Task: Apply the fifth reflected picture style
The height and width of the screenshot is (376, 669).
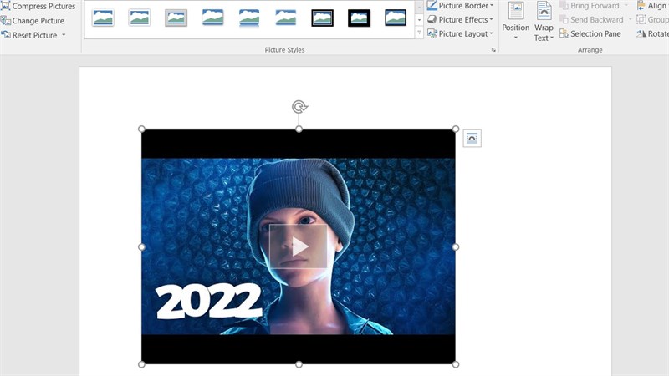Action: click(x=249, y=18)
